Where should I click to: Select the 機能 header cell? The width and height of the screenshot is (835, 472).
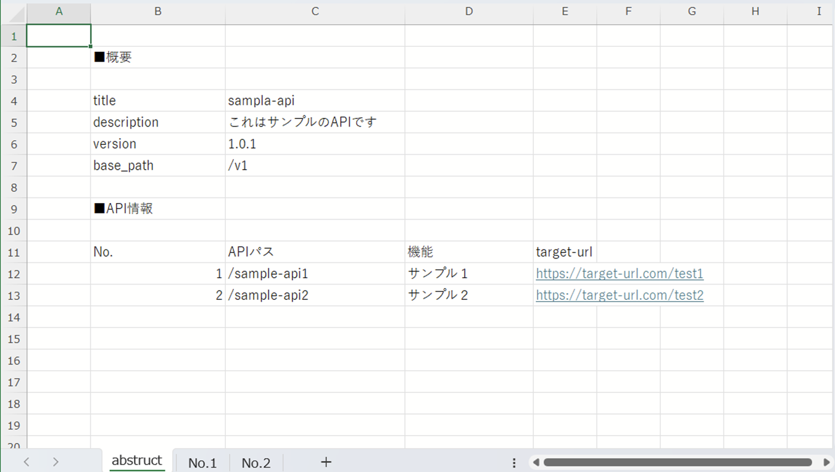tap(469, 252)
